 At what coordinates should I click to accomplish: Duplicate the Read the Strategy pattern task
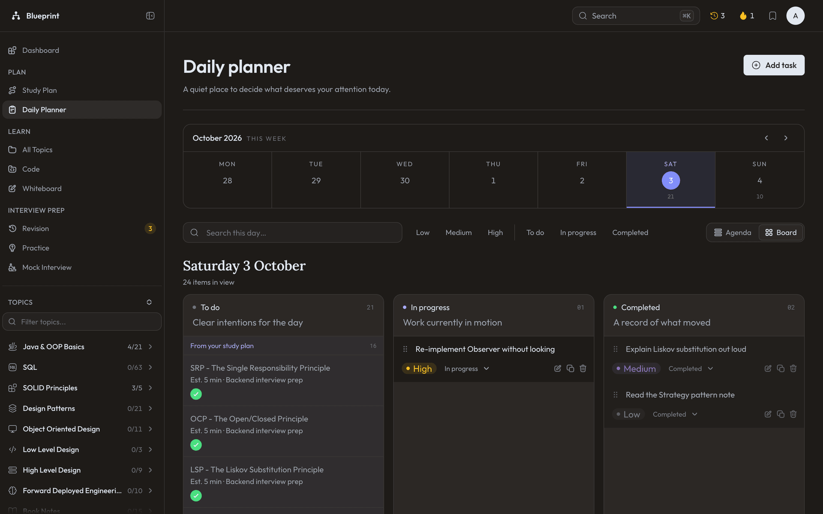click(x=781, y=414)
